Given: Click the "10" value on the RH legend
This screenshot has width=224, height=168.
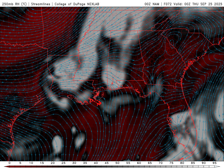Looking at the screenshot, I should (31, 163).
